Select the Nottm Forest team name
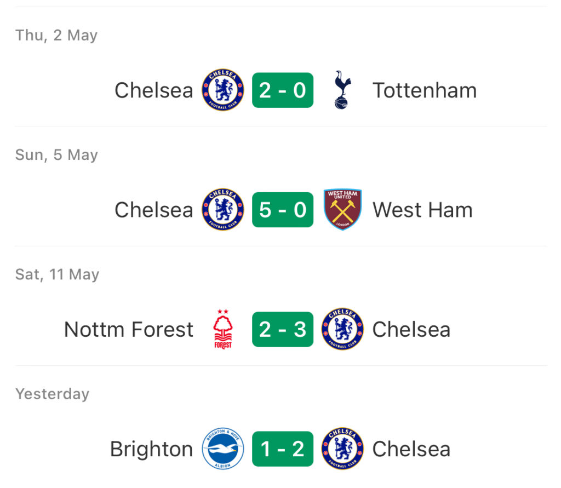This screenshot has width=561, height=488. (x=129, y=329)
